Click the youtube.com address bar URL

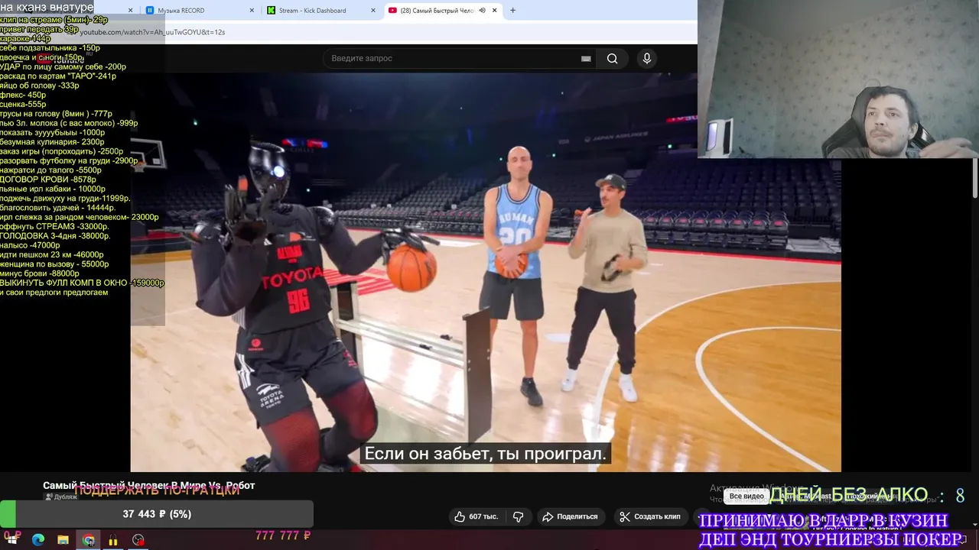[152, 32]
